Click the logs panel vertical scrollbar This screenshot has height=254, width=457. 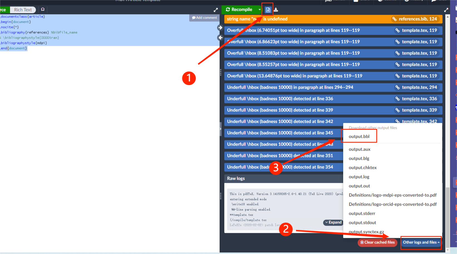click(x=448, y=217)
